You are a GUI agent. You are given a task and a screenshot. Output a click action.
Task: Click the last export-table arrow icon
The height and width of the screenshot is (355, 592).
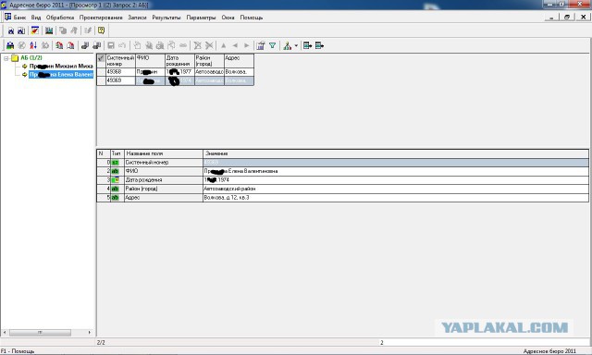tap(319, 45)
